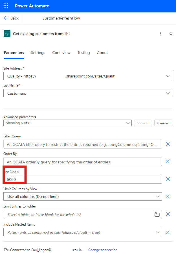Click the Clear all button
This screenshot has width=176, height=255.
click(163, 123)
